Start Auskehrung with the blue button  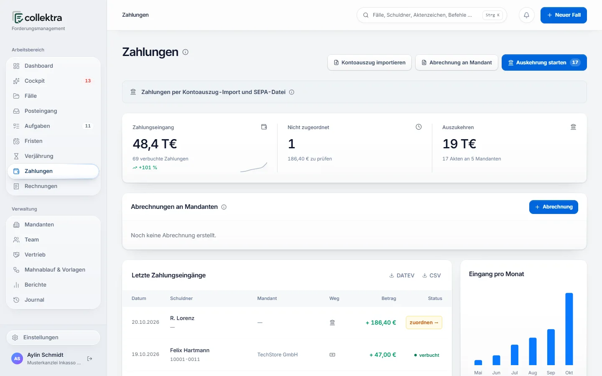(544, 63)
